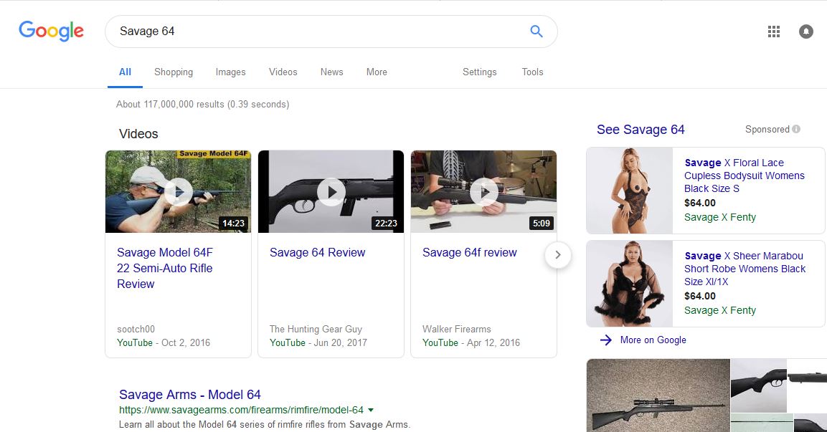Image resolution: width=827 pixels, height=432 pixels.
Task: Open the Google apps grid
Action: [774, 32]
